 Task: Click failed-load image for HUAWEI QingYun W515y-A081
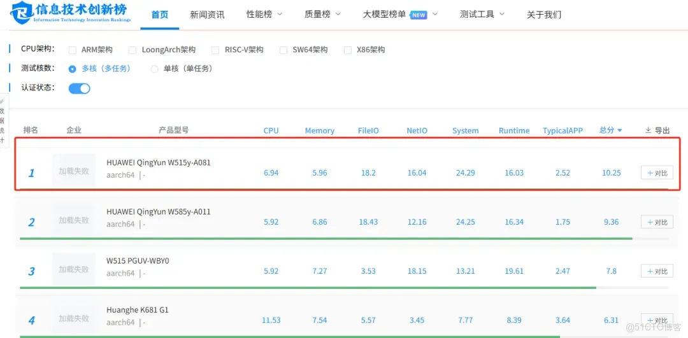coord(74,171)
